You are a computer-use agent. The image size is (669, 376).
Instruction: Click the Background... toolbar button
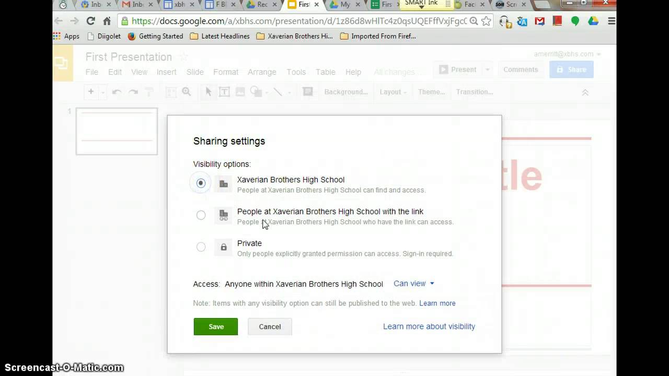[x=346, y=92]
